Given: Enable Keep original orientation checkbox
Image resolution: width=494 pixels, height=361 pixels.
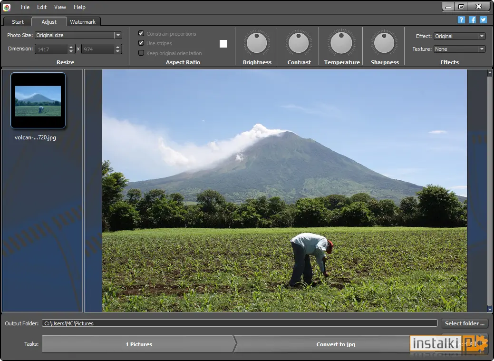Looking at the screenshot, I should pos(141,53).
